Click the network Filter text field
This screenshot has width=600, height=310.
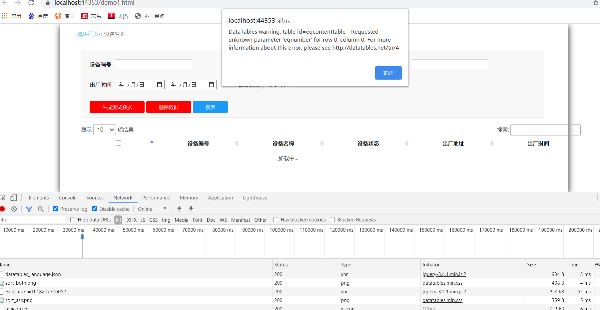tap(32, 220)
